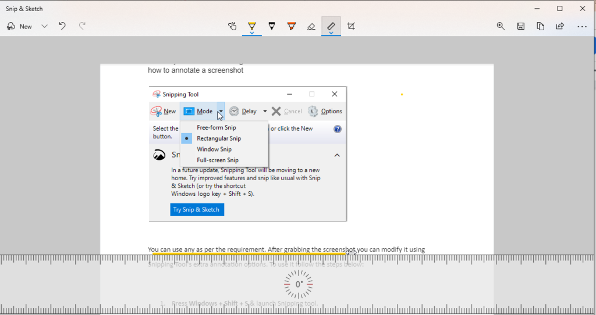The height and width of the screenshot is (315, 596).
Task: Open the Ruler tool options chevron
Action: pyautogui.click(x=331, y=33)
